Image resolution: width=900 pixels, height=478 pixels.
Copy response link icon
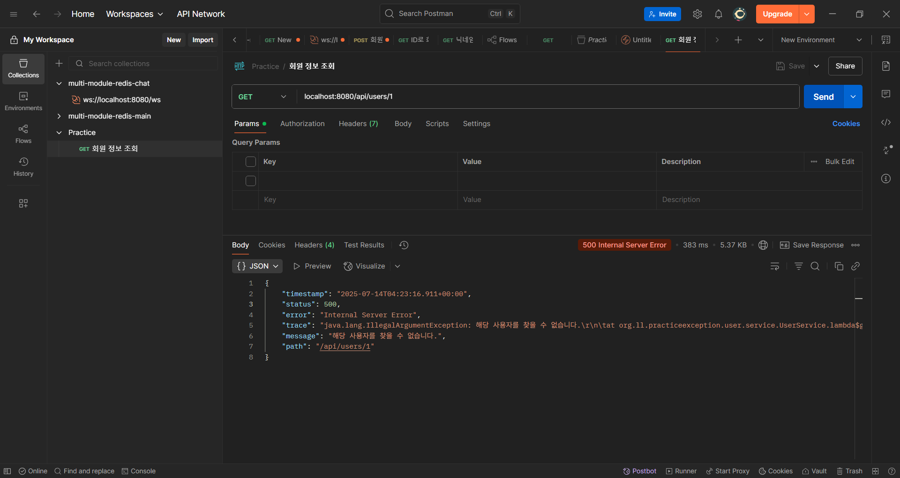pos(855,266)
